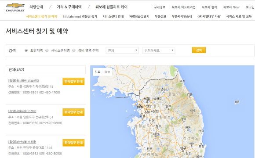Click the 로그인 link
255x158 pixels.
click(x=250, y=7)
